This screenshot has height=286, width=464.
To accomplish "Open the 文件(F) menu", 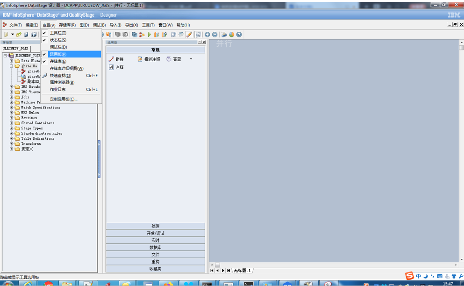I will click(x=15, y=25).
